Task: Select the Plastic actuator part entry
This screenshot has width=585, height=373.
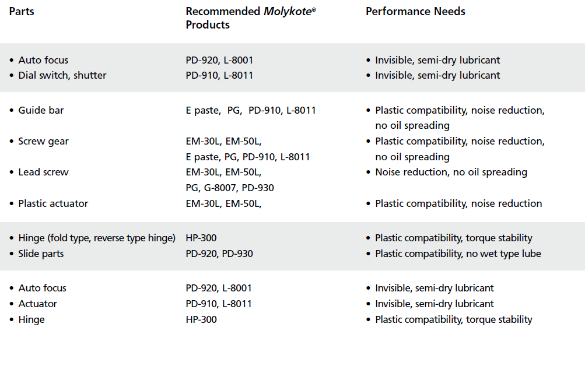Action: click(x=53, y=203)
